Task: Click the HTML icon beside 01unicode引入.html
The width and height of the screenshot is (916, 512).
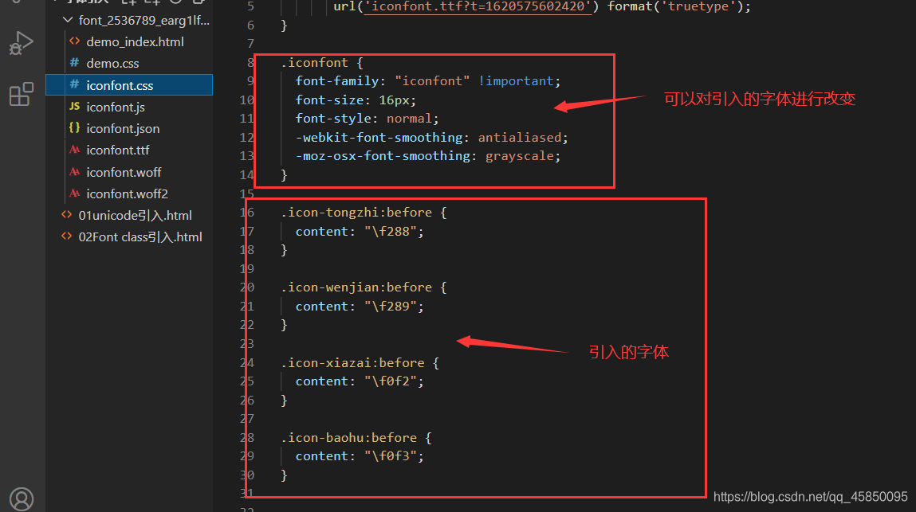Action: [67, 215]
